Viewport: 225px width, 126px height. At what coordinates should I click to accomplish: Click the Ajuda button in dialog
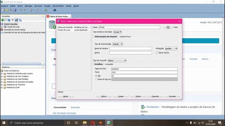[x=66, y=97]
